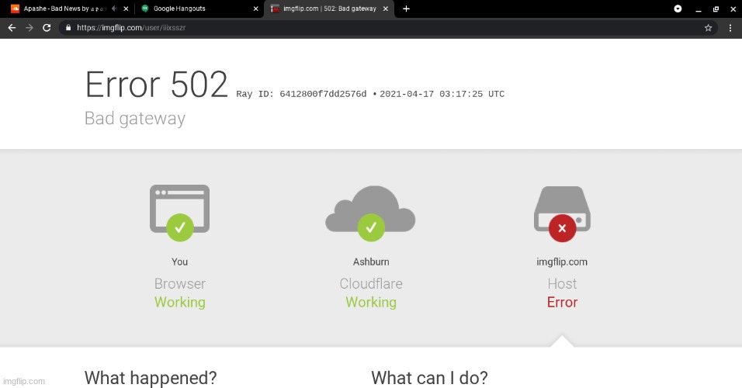742x388 pixels.
Task: Click the forward navigation arrow
Action: [x=29, y=27]
